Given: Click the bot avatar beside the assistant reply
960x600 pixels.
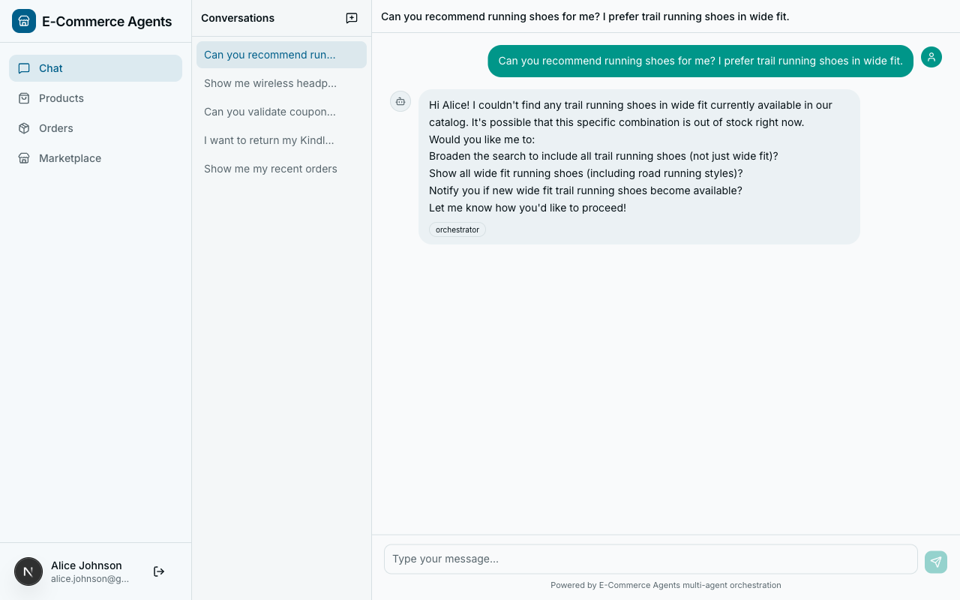Looking at the screenshot, I should click(400, 100).
